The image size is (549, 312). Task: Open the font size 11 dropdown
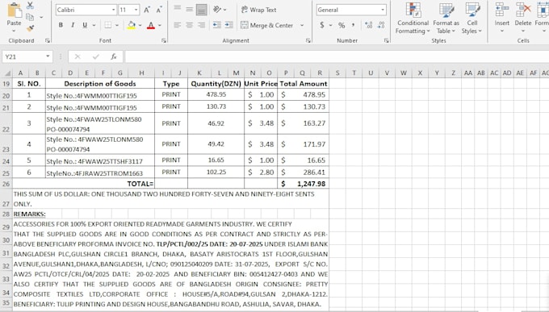(136, 10)
